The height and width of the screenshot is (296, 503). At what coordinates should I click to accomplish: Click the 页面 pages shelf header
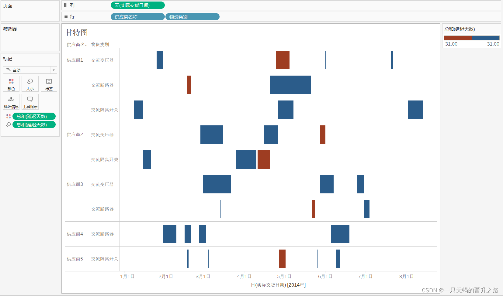pyautogui.click(x=8, y=6)
